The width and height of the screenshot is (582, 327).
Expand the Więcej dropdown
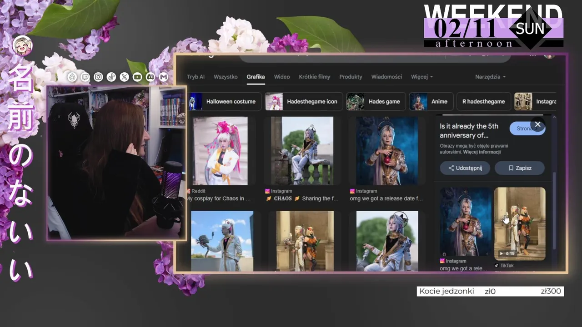tap(422, 77)
